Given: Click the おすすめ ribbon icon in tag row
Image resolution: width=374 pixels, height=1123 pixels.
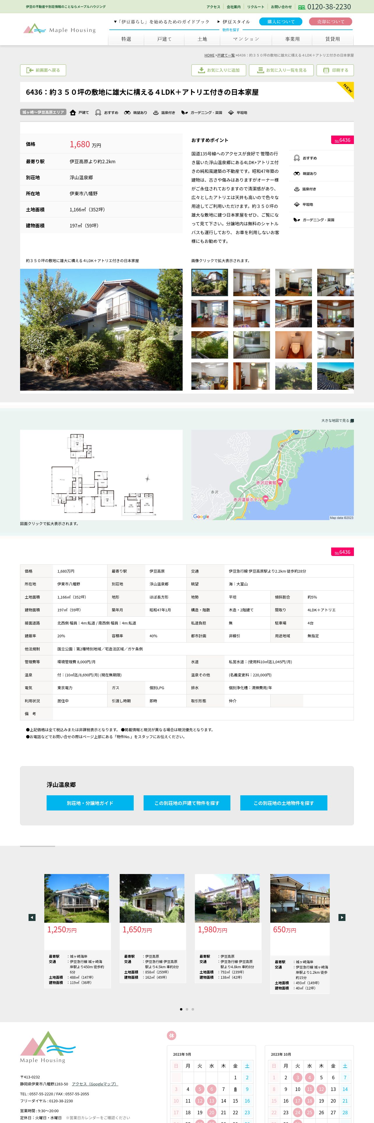Looking at the screenshot, I should (98, 113).
